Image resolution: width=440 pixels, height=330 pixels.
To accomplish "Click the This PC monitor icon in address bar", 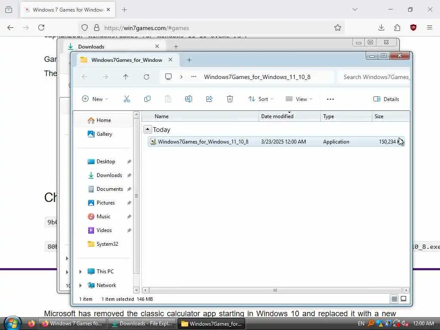I will coord(168,77).
